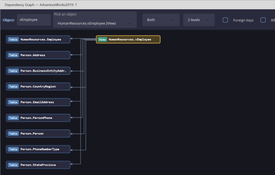Viewport: 275px width, 175px height.
Task: Click the Table badge on Person.Address
Action: point(13,55)
